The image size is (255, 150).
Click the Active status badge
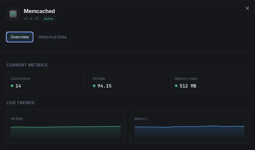pos(49,19)
